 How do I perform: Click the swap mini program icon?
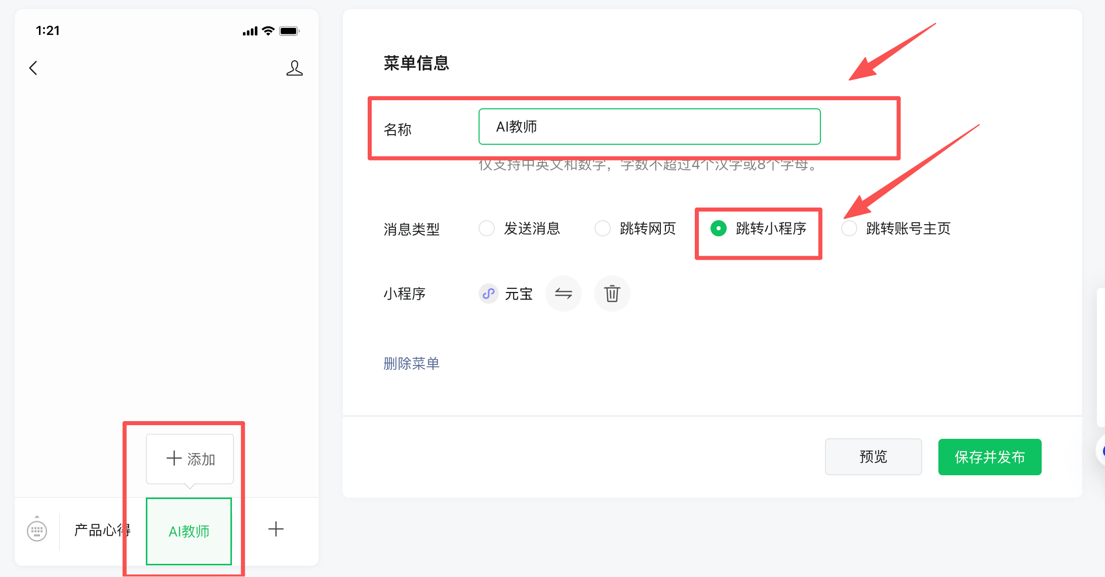[563, 294]
